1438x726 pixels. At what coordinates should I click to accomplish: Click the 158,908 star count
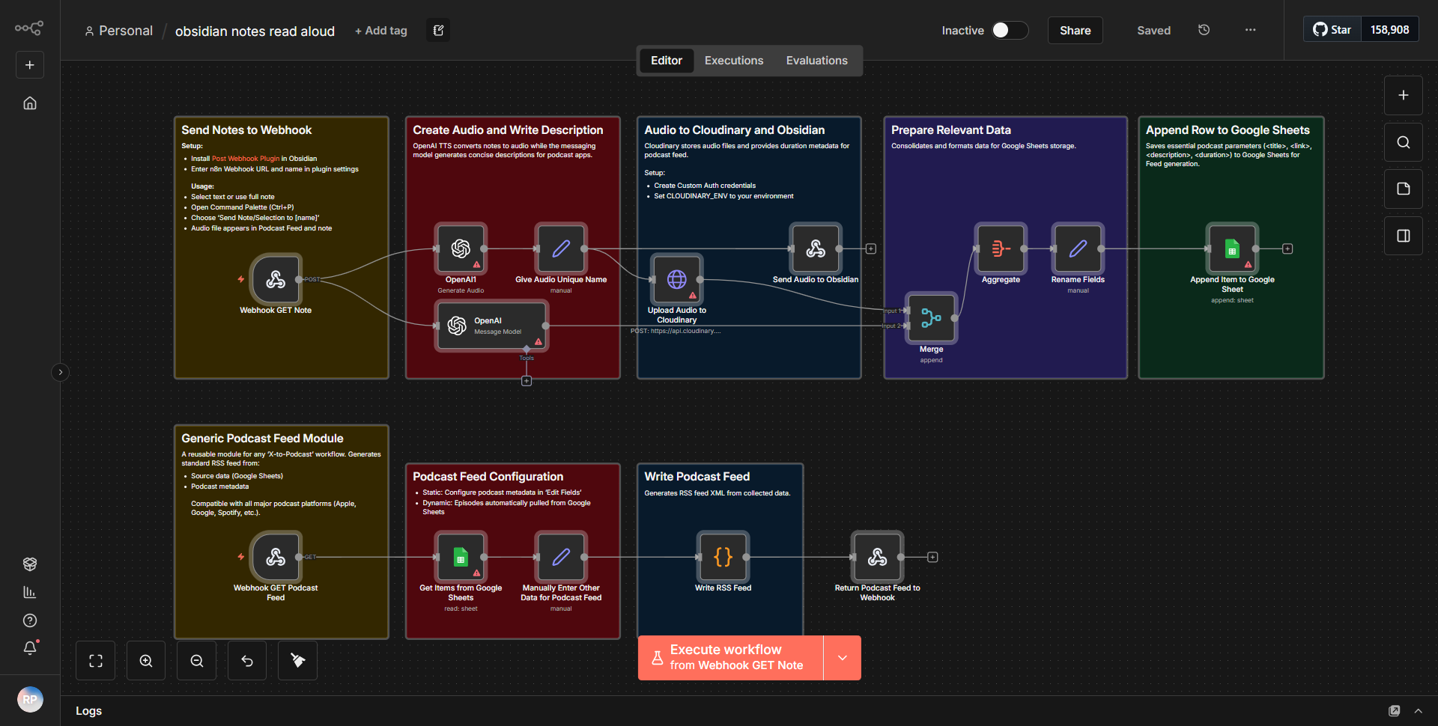pyautogui.click(x=1389, y=30)
